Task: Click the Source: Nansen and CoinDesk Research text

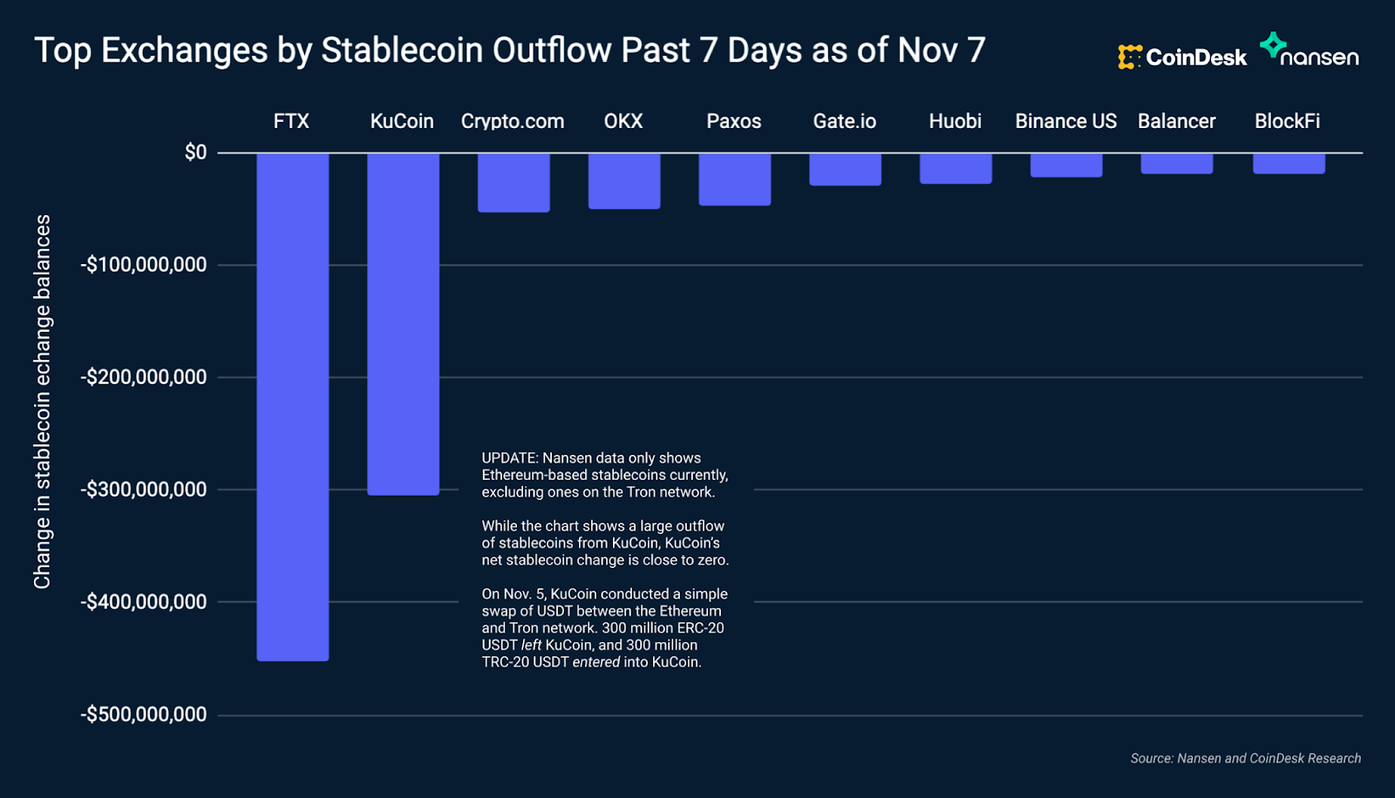Action: [x=1246, y=759]
